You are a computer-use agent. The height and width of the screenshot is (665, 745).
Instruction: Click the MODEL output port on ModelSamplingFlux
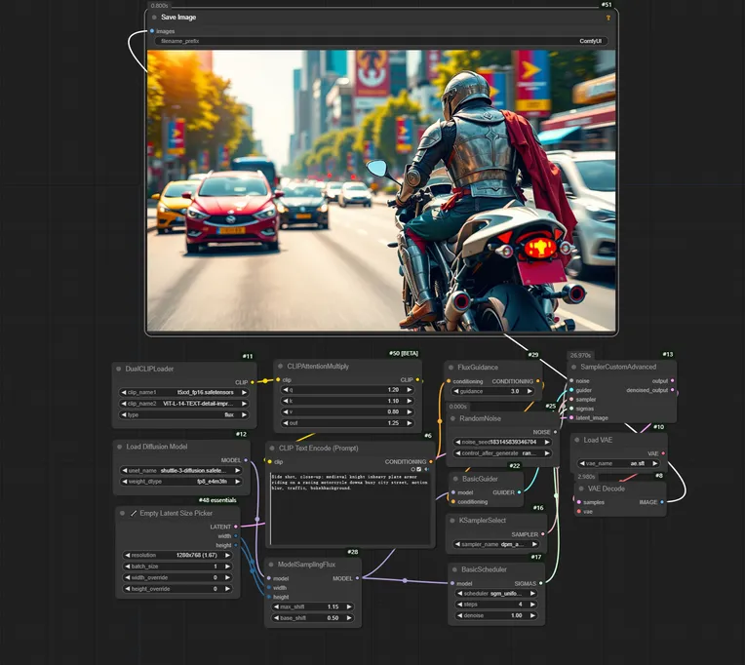(357, 578)
